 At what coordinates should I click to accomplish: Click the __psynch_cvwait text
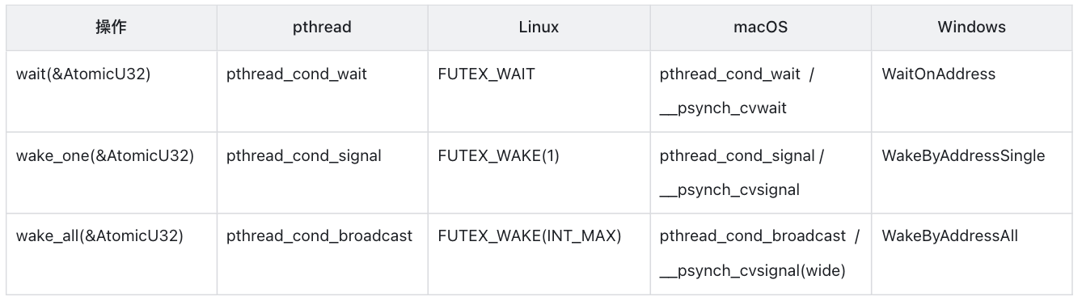(x=723, y=108)
